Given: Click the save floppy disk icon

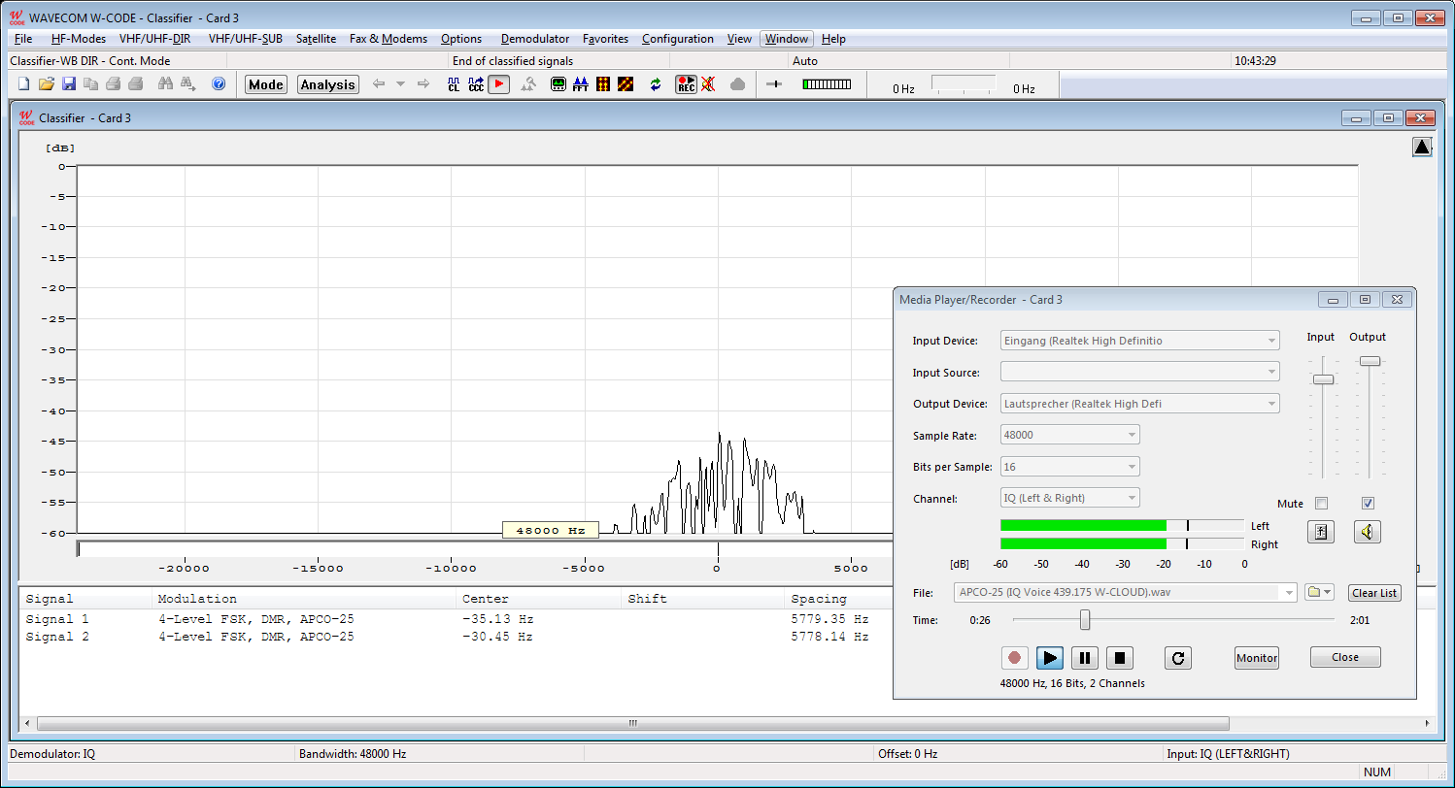Looking at the screenshot, I should (69, 84).
